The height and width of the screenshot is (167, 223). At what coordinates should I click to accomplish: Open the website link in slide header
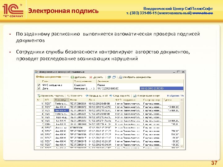pos(203,13)
